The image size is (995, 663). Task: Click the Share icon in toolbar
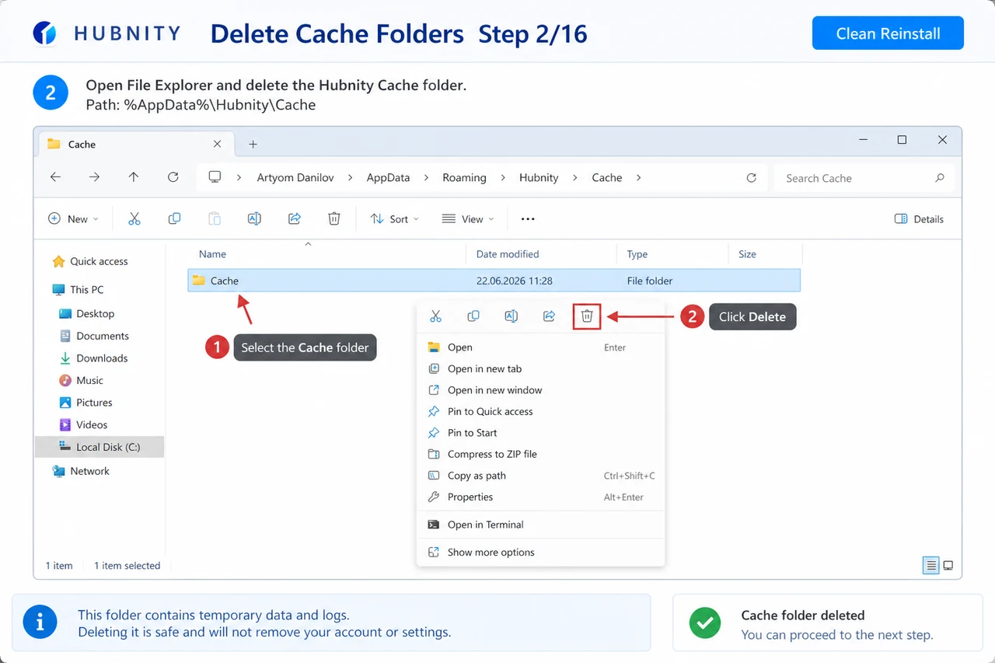tap(295, 219)
